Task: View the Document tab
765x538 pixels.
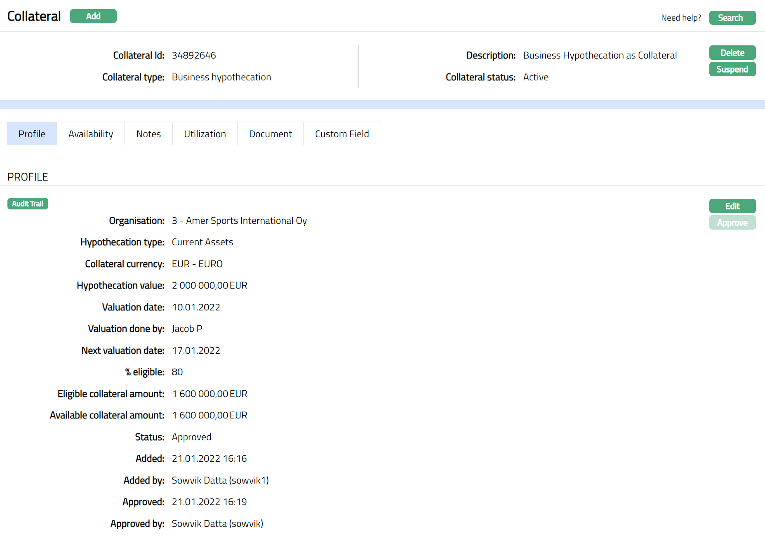Action: pyautogui.click(x=271, y=134)
